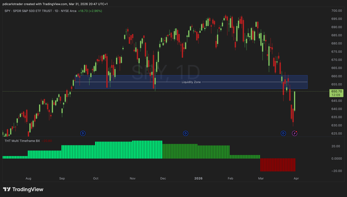Click the dividend marker near mid-December
This screenshot has width=347, height=197.
click(186, 133)
